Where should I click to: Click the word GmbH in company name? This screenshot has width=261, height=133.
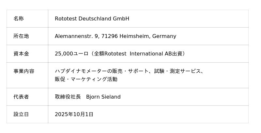coord(121,19)
